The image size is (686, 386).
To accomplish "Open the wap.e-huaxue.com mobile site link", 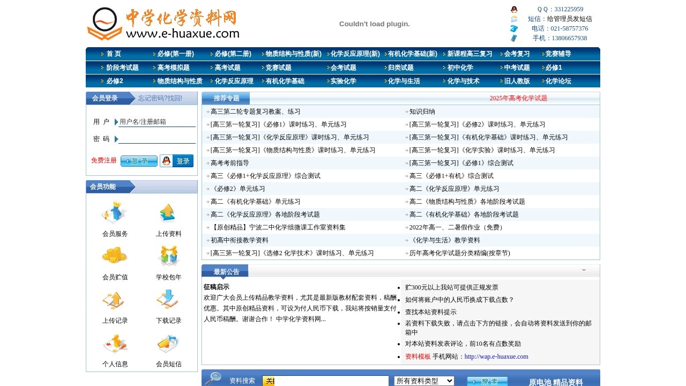I will pos(497,356).
